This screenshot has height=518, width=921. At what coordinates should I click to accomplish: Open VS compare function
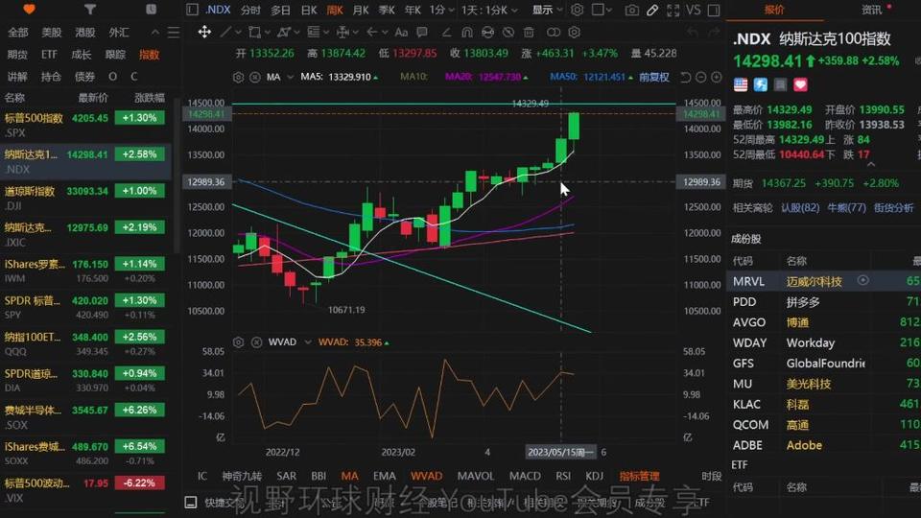(694, 10)
